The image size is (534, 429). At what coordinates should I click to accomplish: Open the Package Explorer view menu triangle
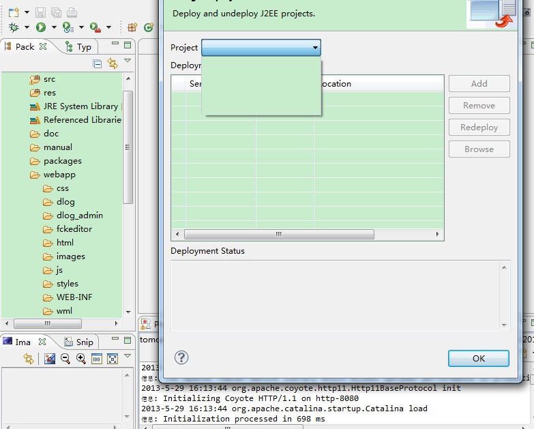coord(128,61)
